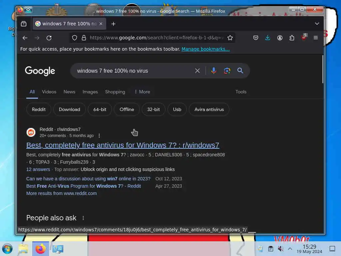Viewport: 341px width, 256px height.
Task: Open More results from www.reddit.com
Action: [x=62, y=194]
